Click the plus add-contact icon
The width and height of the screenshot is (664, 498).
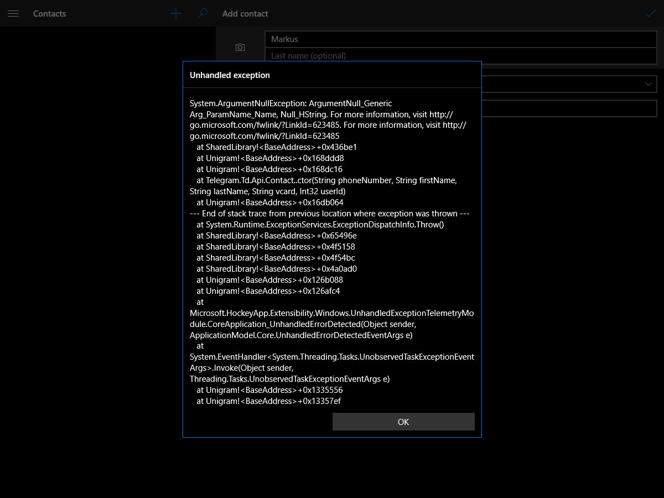point(175,13)
